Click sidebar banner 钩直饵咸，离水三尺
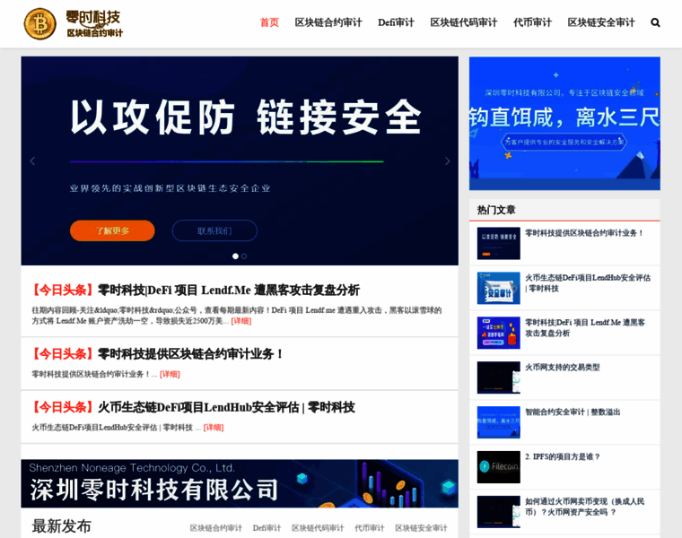Viewport: 682px width, 538px height. (564, 124)
